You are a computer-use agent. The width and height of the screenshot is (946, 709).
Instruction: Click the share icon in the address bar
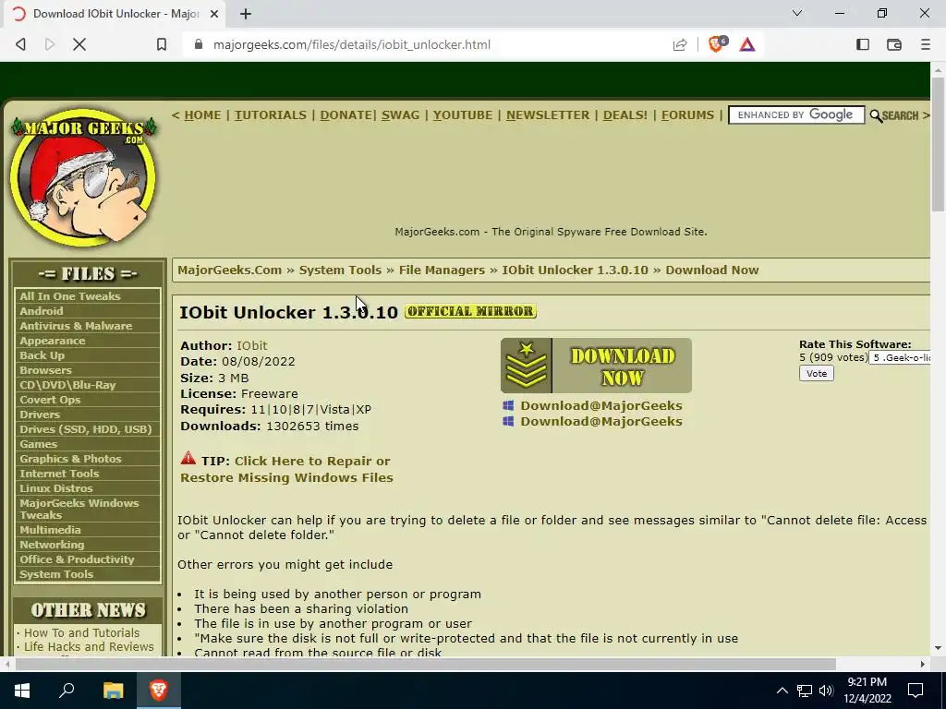(680, 44)
